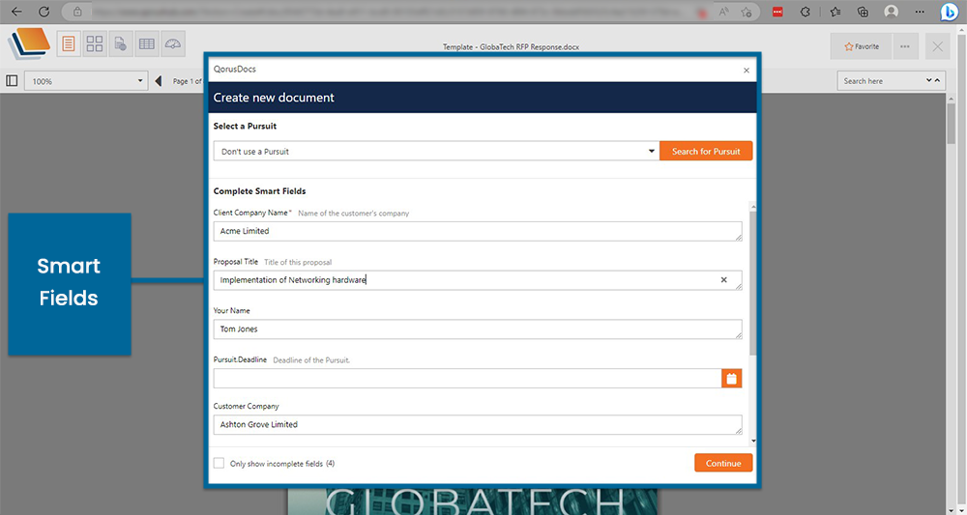
Task: Select the document view icon
Action: click(x=69, y=43)
